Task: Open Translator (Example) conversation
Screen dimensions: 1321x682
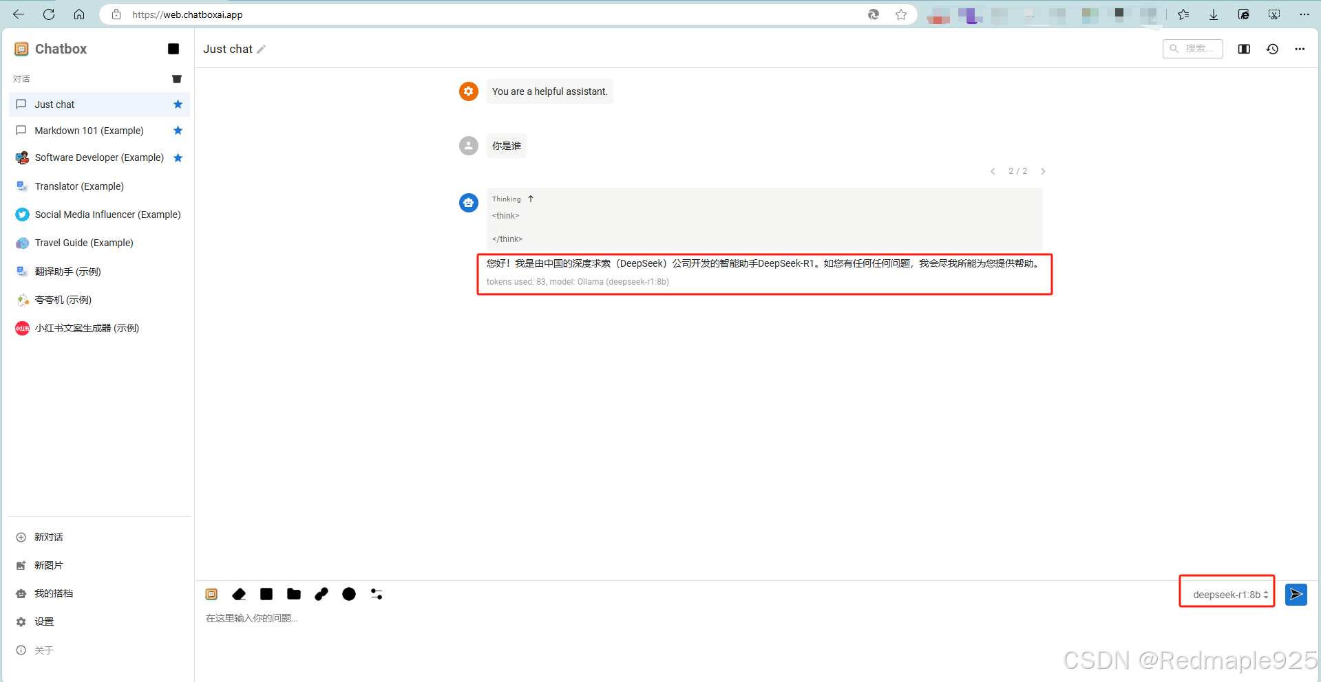Action: (99, 186)
